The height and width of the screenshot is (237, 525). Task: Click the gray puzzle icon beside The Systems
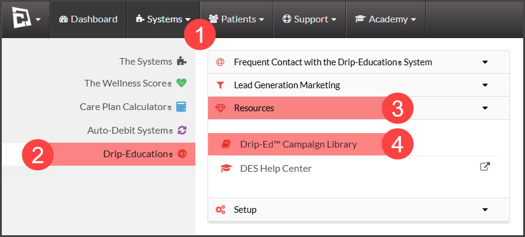181,61
